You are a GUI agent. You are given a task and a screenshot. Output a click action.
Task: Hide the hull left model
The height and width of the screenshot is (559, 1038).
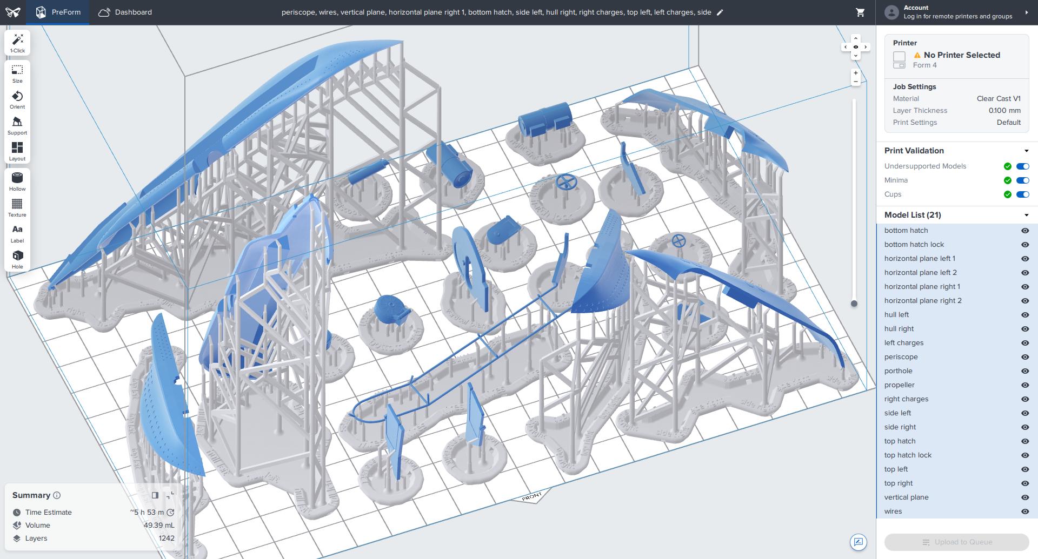pos(1024,315)
